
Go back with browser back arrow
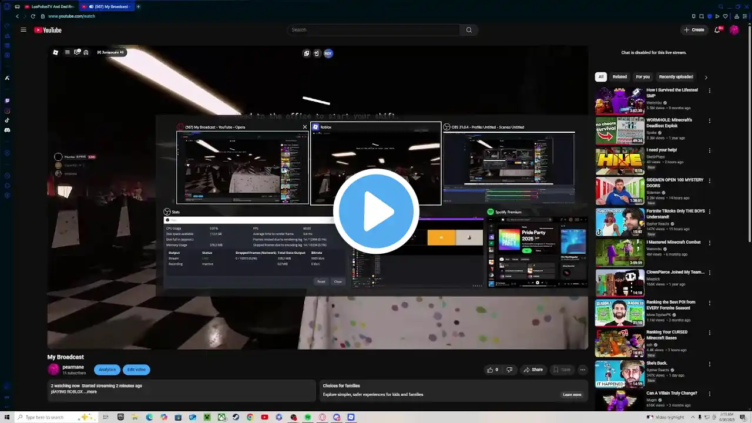17,16
